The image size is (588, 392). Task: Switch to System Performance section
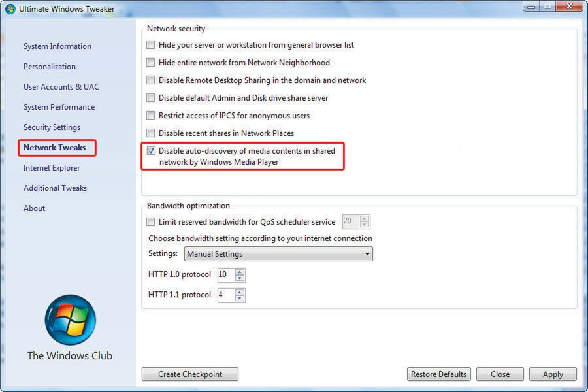tap(59, 107)
